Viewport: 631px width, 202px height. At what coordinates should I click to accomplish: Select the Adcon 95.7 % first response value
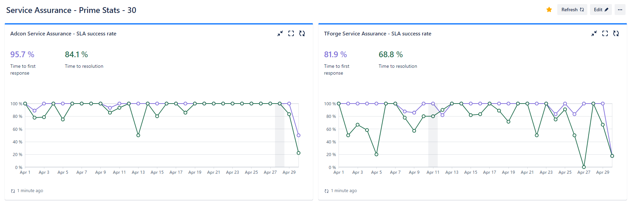[x=22, y=55]
